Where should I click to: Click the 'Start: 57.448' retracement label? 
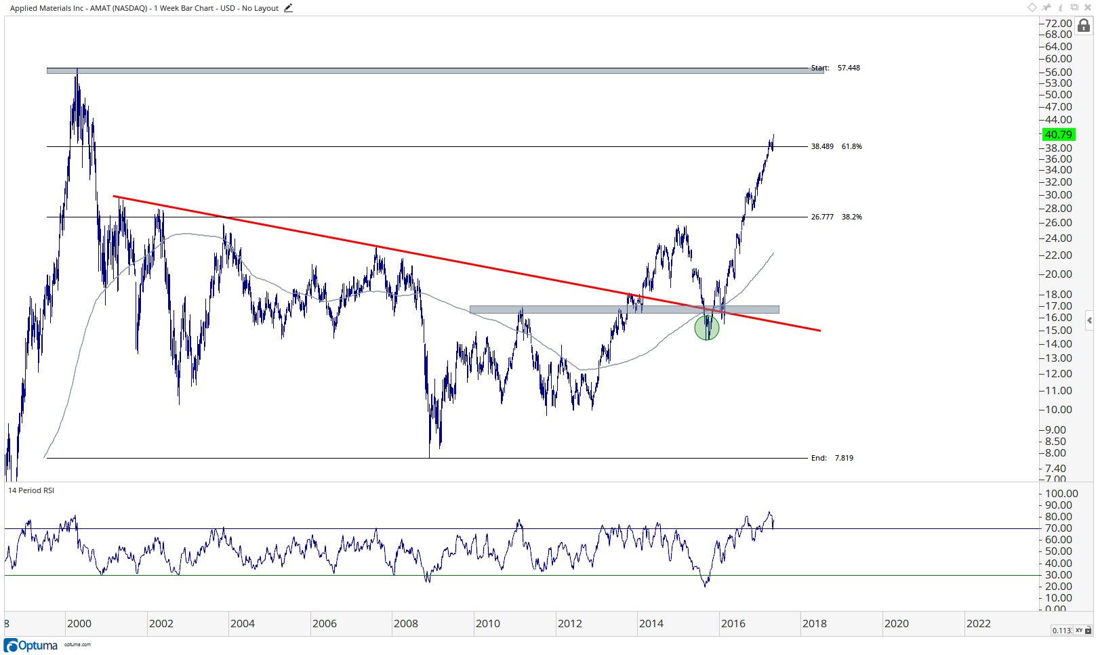click(x=836, y=68)
